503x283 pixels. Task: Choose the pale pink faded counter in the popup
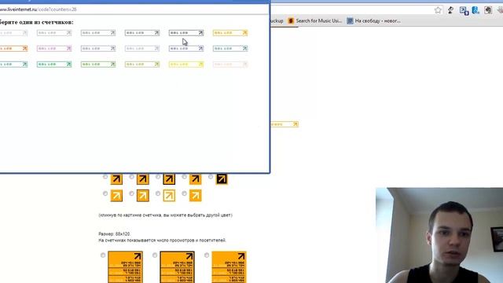(230, 64)
